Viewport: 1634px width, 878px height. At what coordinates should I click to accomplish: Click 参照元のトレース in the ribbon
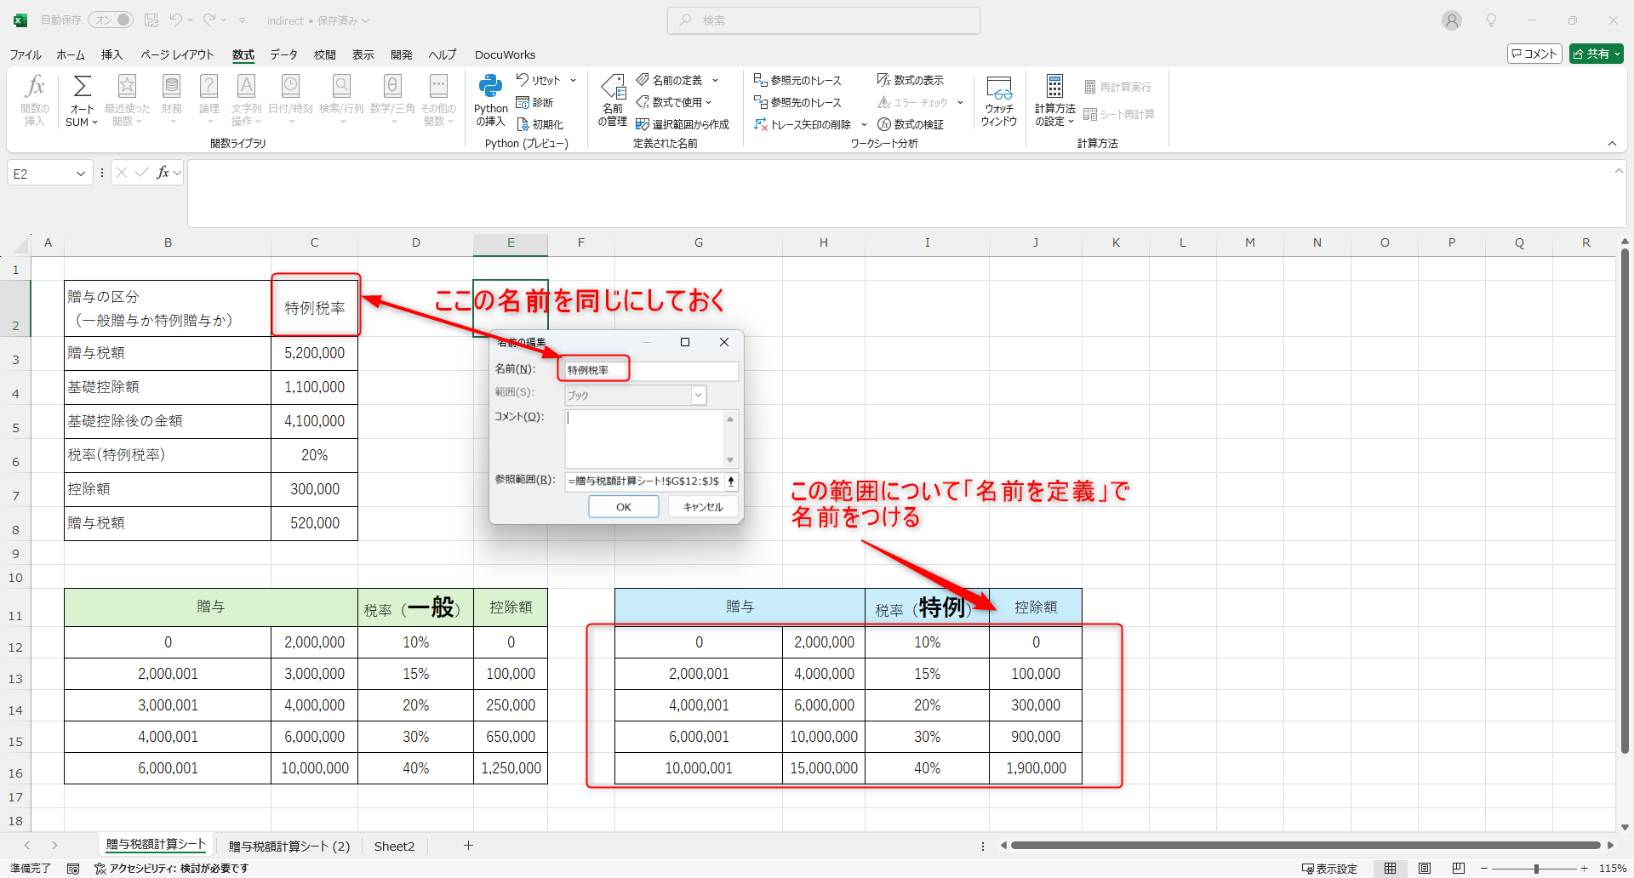pos(797,80)
